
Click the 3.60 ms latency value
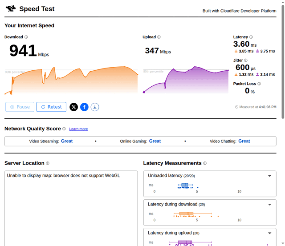pyautogui.click(x=245, y=44)
